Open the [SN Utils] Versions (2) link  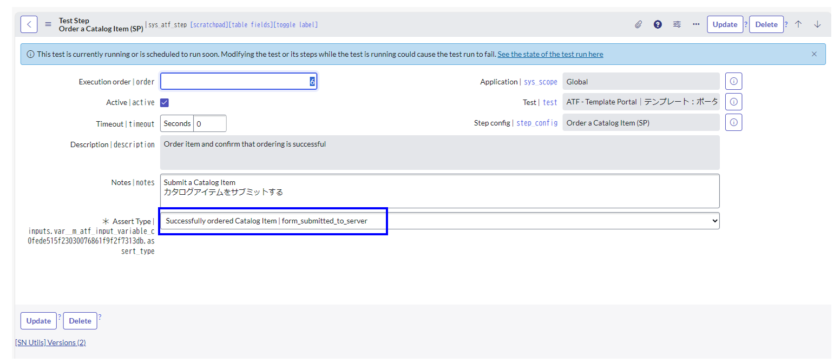point(50,344)
